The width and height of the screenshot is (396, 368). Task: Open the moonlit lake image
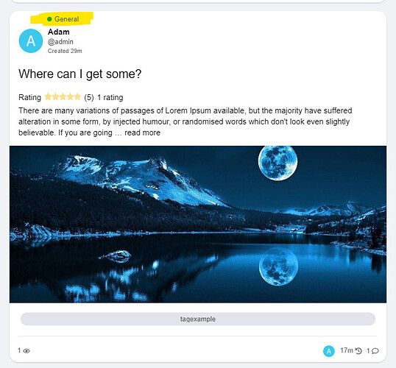pos(198,224)
